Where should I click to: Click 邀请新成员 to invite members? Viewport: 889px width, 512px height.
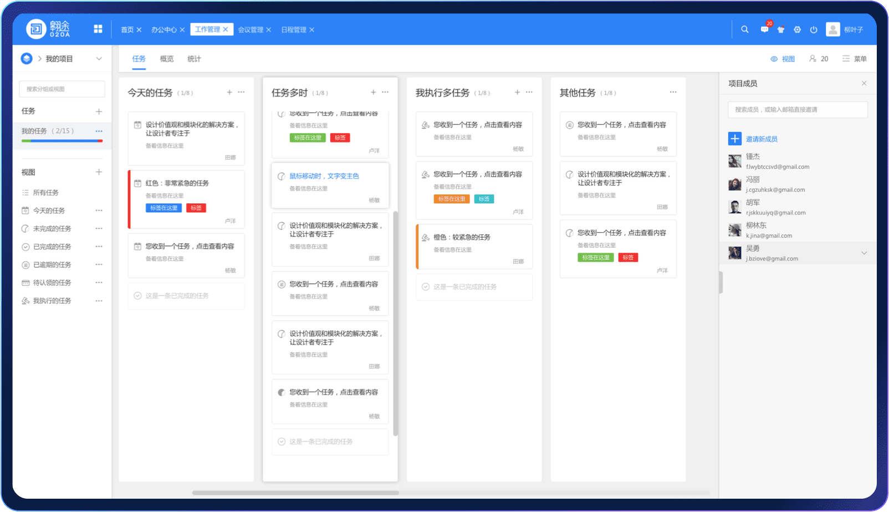pyautogui.click(x=761, y=139)
